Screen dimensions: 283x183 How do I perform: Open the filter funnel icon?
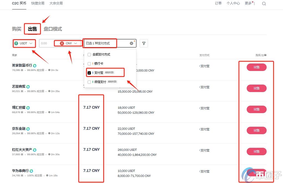pyautogui.click(x=144, y=43)
